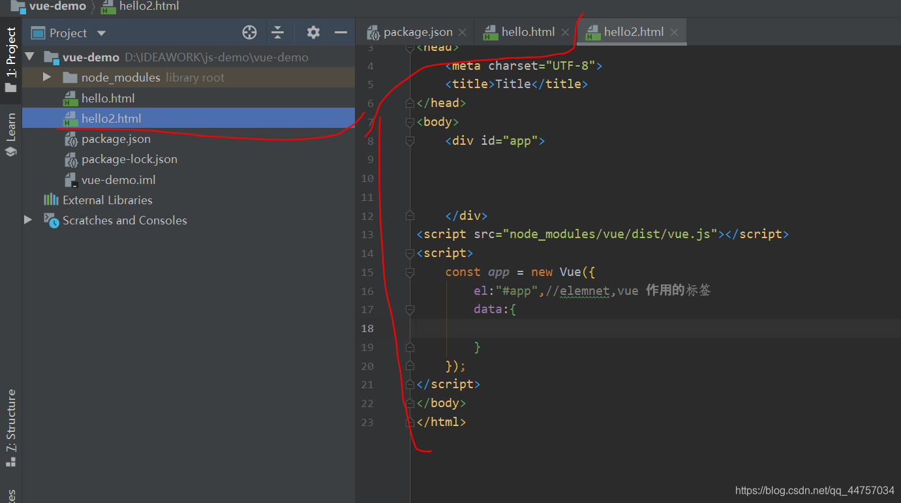This screenshot has width=901, height=503.
Task: Click the 'const app = new Vue({' line
Action: [521, 272]
